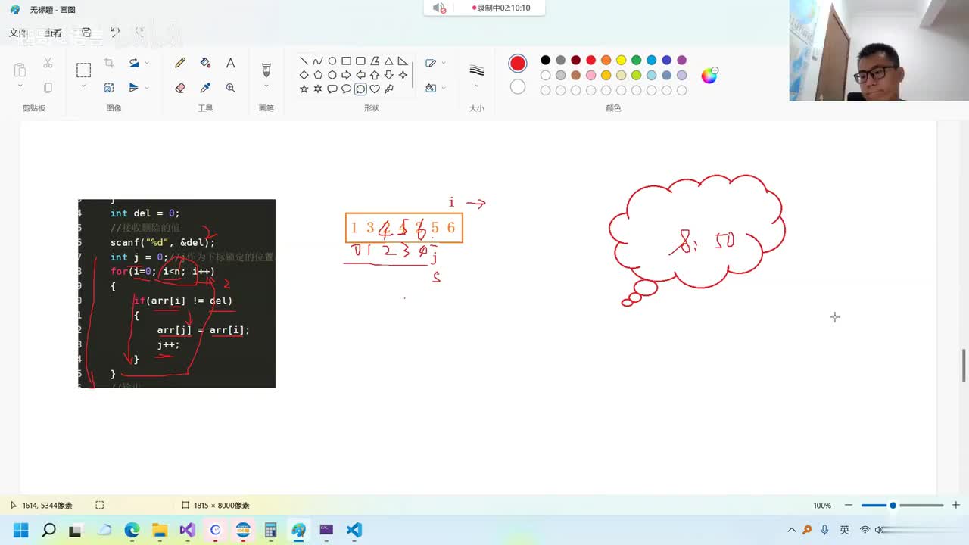Choose the rectangle shape
Viewport: 969px width, 545px height.
coord(346,61)
